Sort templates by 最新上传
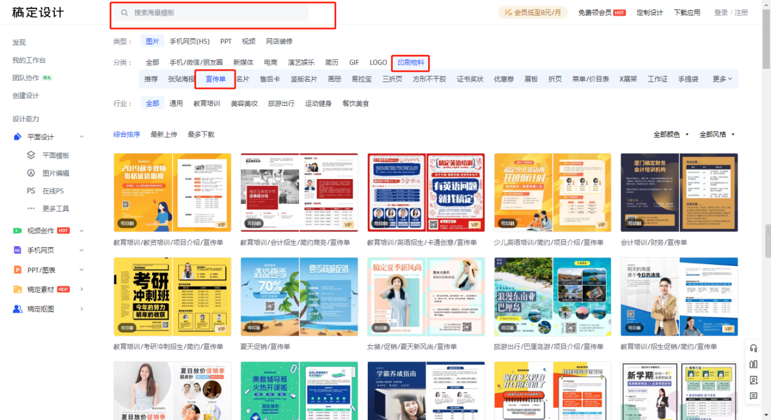This screenshot has width=771, height=420. 164,135
